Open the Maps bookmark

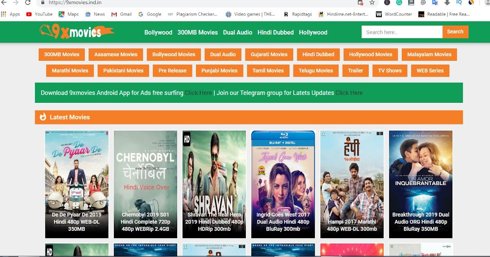[69, 14]
